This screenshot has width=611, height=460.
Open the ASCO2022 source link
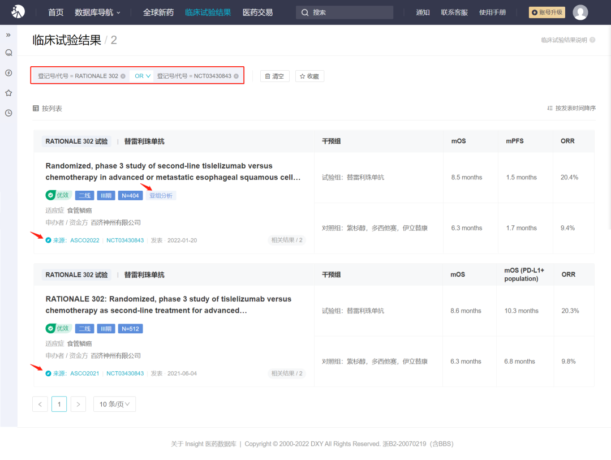point(84,240)
